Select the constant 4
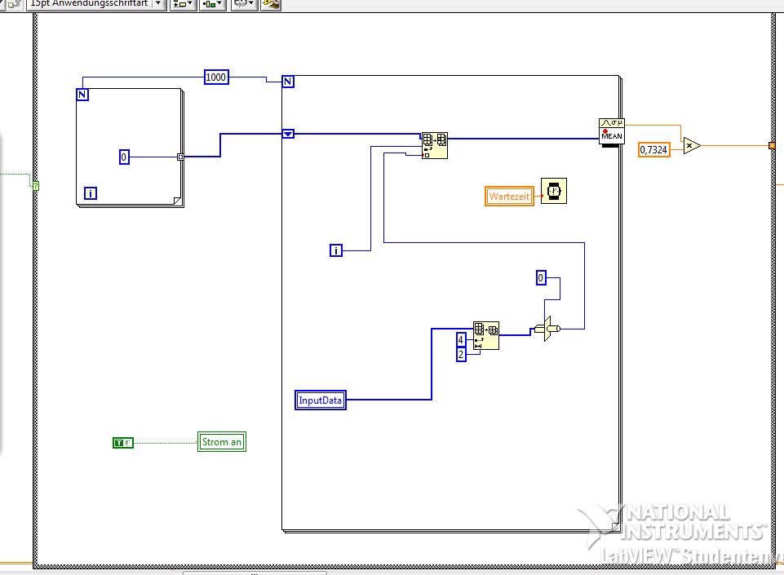 pyautogui.click(x=461, y=340)
